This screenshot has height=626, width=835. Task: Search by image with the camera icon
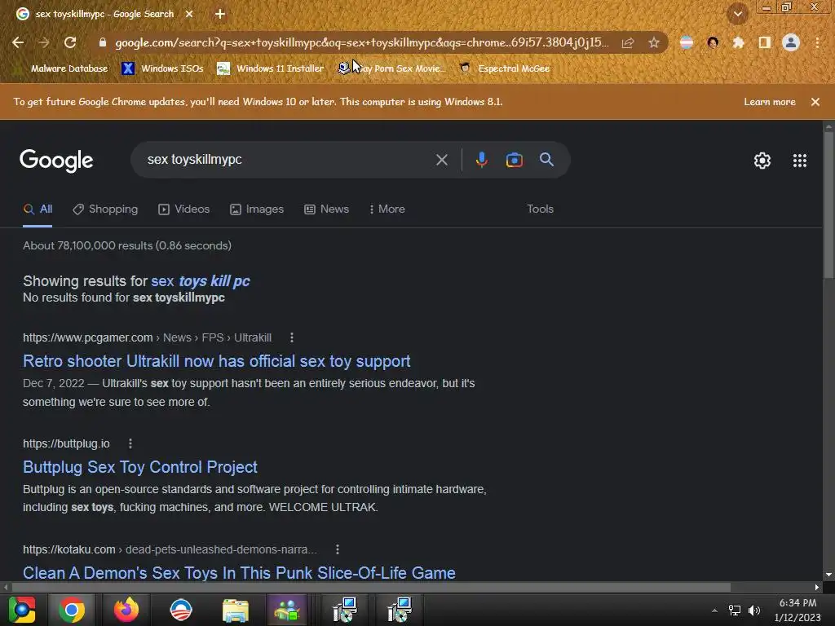pyautogui.click(x=514, y=160)
